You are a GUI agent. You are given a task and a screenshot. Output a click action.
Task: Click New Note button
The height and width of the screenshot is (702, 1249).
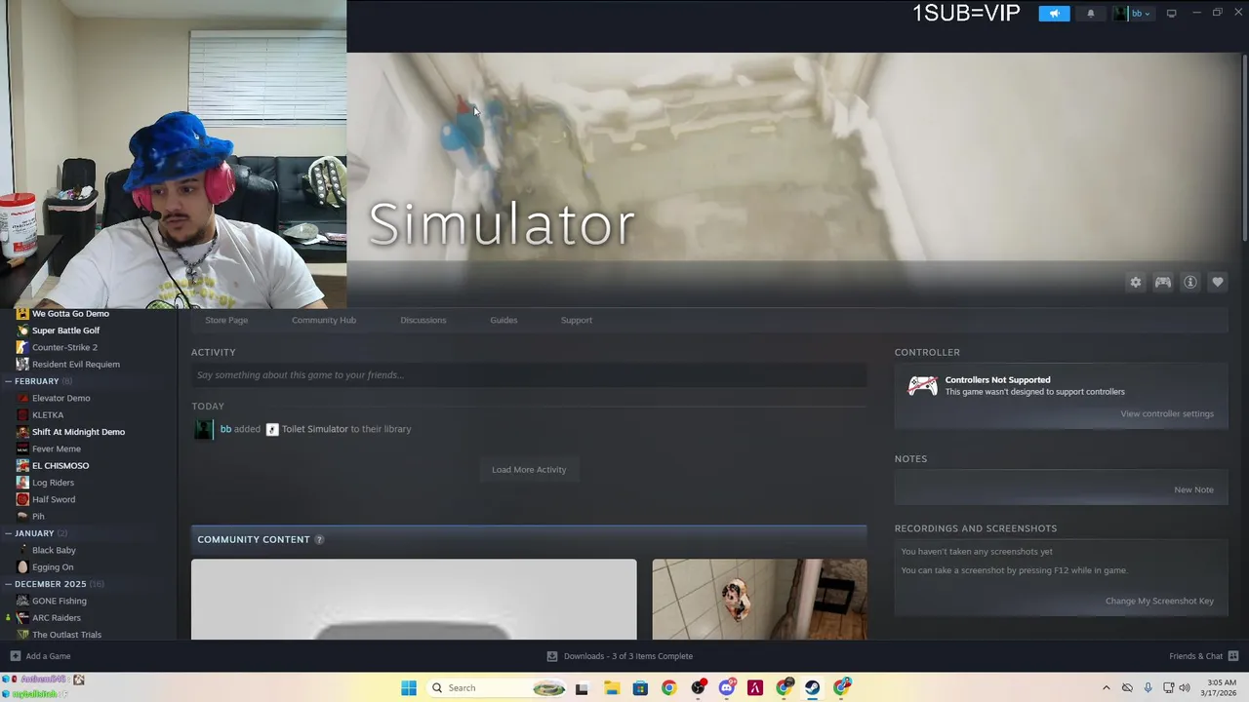1193,489
